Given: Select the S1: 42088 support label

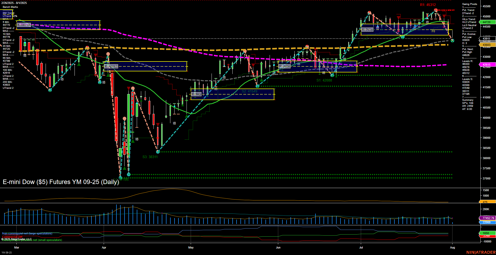Looking at the screenshot, I should tap(324, 80).
